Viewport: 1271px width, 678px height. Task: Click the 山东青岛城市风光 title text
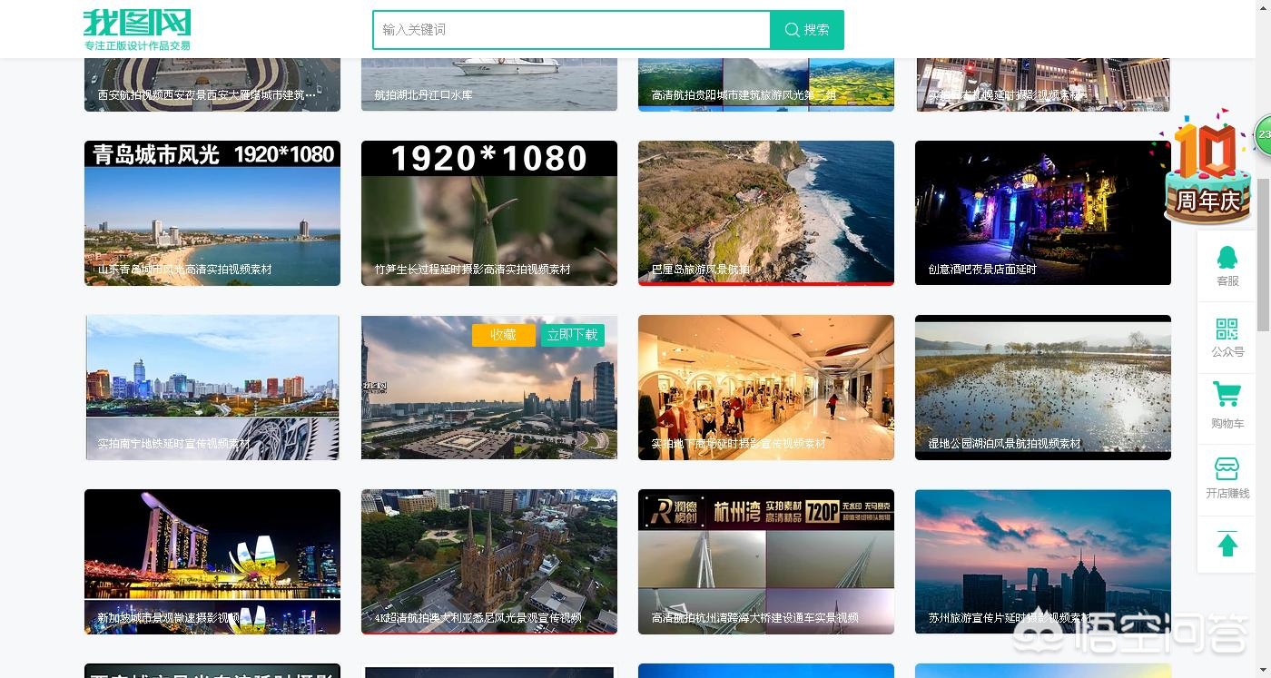point(185,270)
